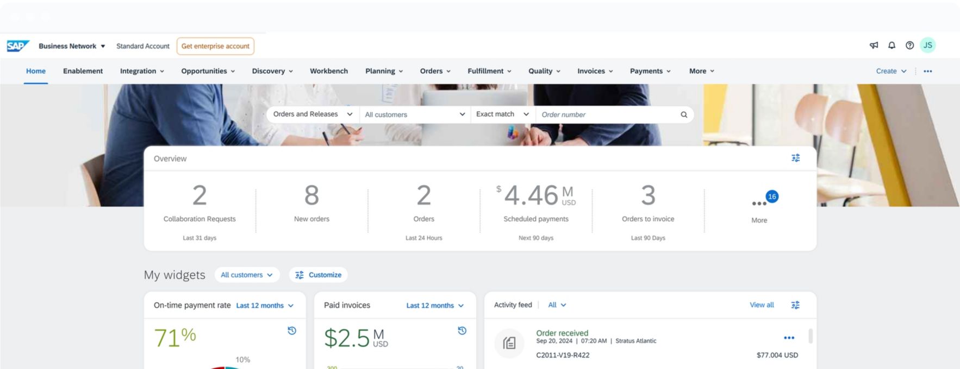Click the search magnifier icon
This screenshot has width=960, height=369.
(x=684, y=114)
